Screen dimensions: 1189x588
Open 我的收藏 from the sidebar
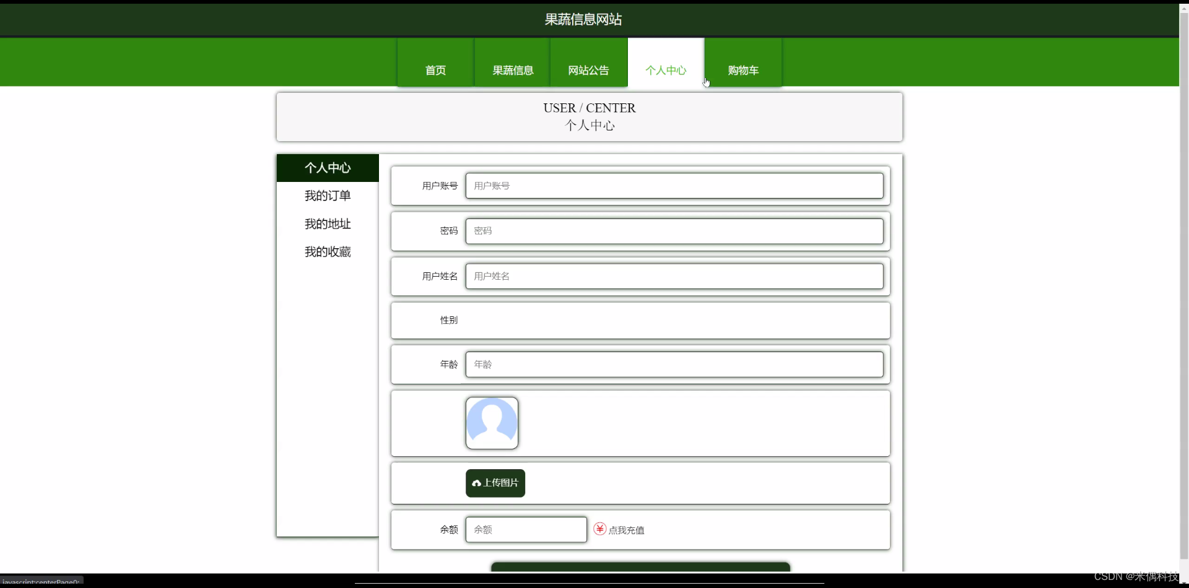point(328,251)
